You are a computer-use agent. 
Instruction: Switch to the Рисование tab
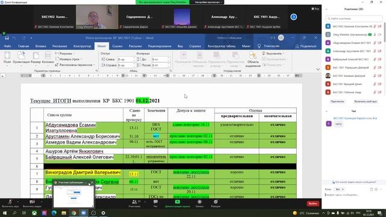point(60,46)
